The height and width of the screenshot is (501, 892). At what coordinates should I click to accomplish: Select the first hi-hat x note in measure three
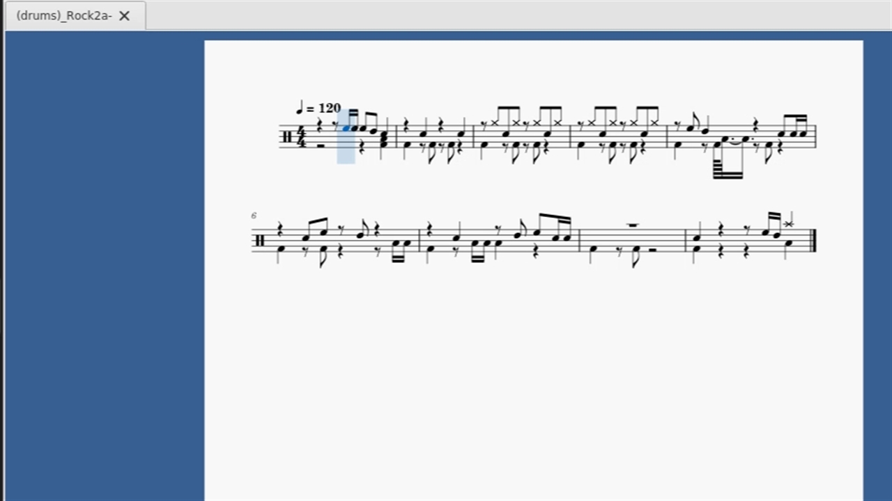[495, 123]
